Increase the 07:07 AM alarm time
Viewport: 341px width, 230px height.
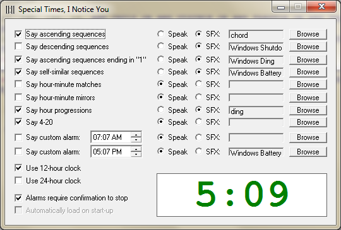pyautogui.click(x=136, y=134)
